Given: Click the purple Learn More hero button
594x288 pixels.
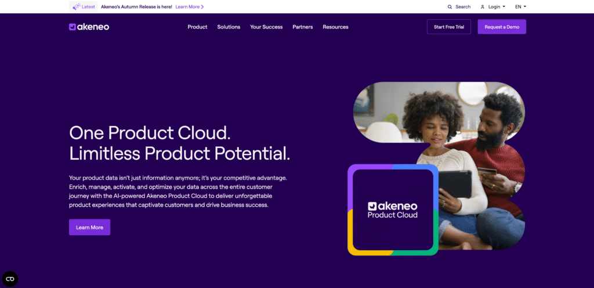Looking at the screenshot, I should pyautogui.click(x=89, y=228).
